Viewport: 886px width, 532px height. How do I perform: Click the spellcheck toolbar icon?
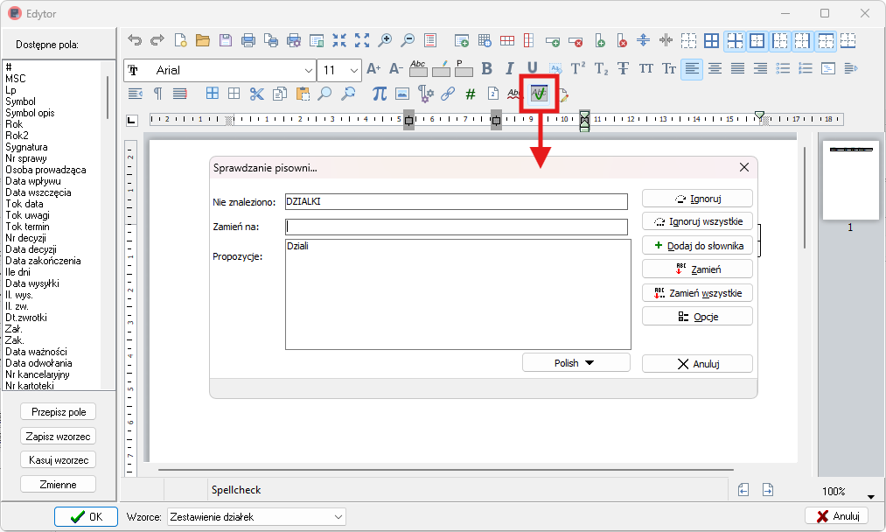tap(539, 94)
